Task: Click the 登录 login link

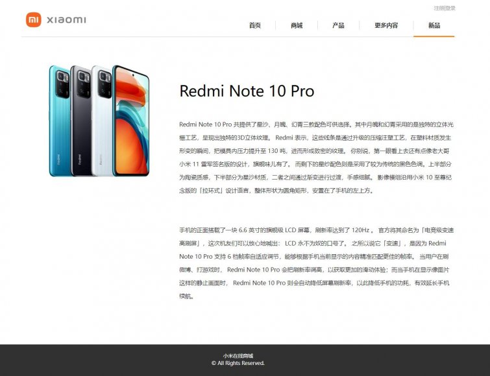Action: tap(450, 8)
